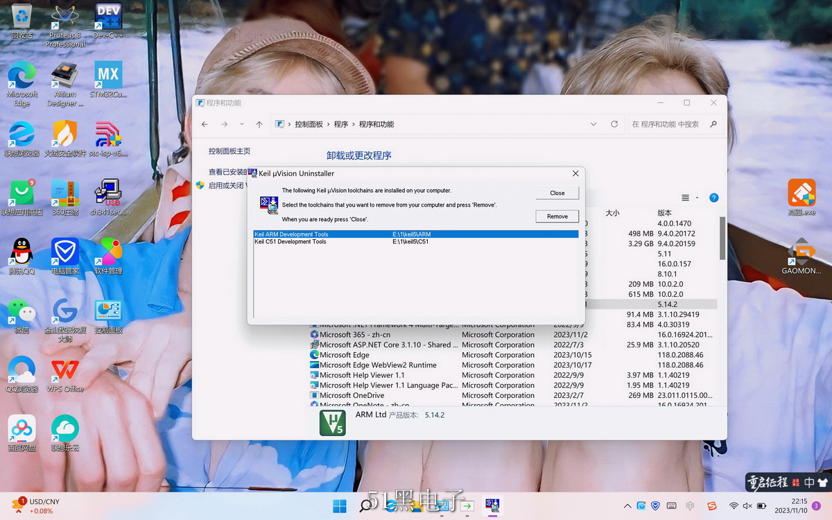Expand the address bar history chevron
The height and width of the screenshot is (520, 832).
pos(593,124)
